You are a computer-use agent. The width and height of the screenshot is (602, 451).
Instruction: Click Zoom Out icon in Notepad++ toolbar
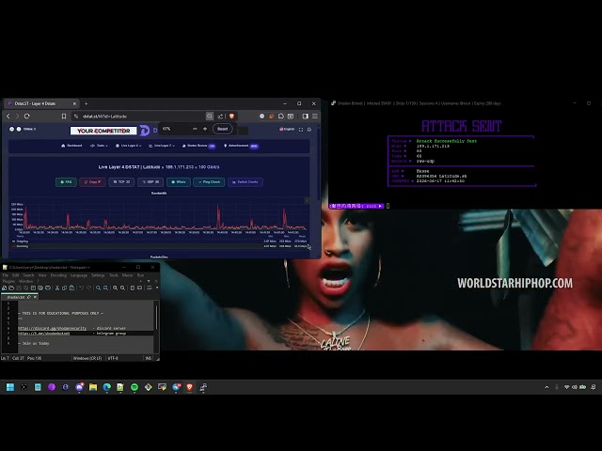122,288
